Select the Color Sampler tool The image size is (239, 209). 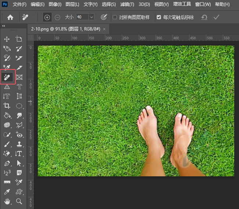point(19,182)
